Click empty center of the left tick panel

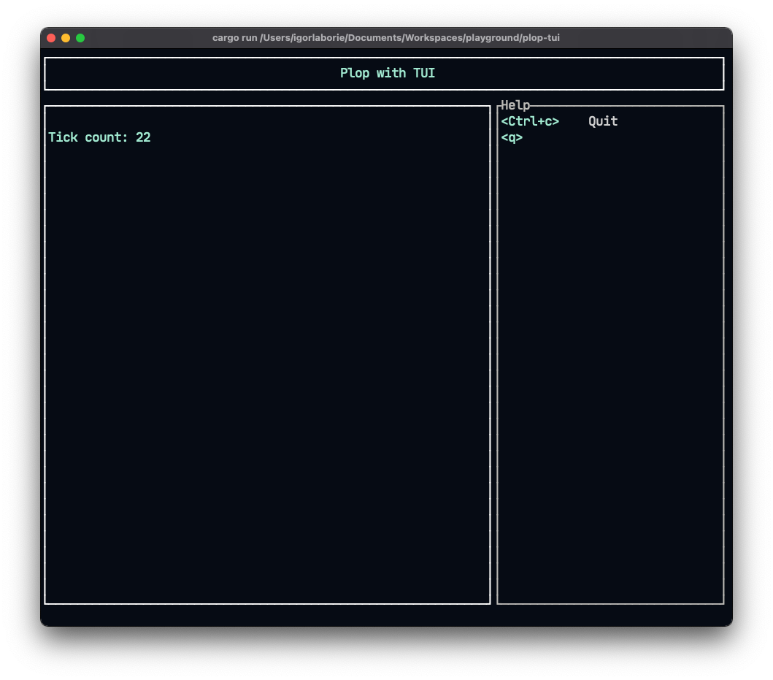click(267, 365)
